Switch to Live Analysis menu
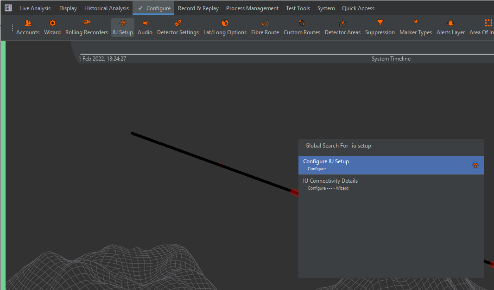494x290 pixels. [x=35, y=8]
